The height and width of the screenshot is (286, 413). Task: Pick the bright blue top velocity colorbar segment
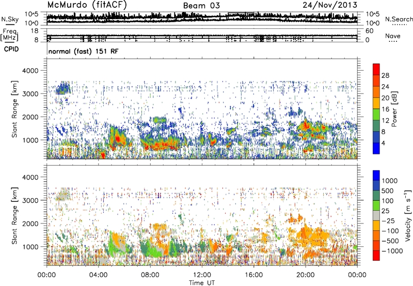(x=376, y=176)
